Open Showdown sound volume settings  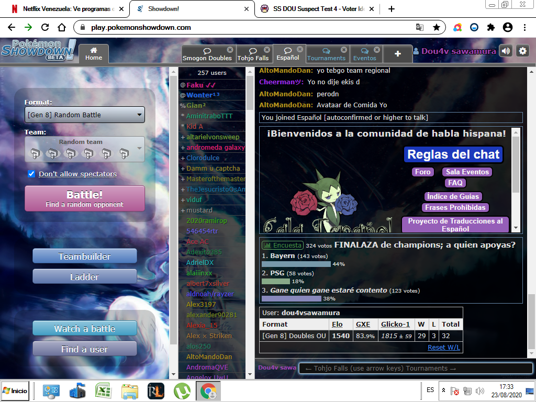[x=506, y=51]
